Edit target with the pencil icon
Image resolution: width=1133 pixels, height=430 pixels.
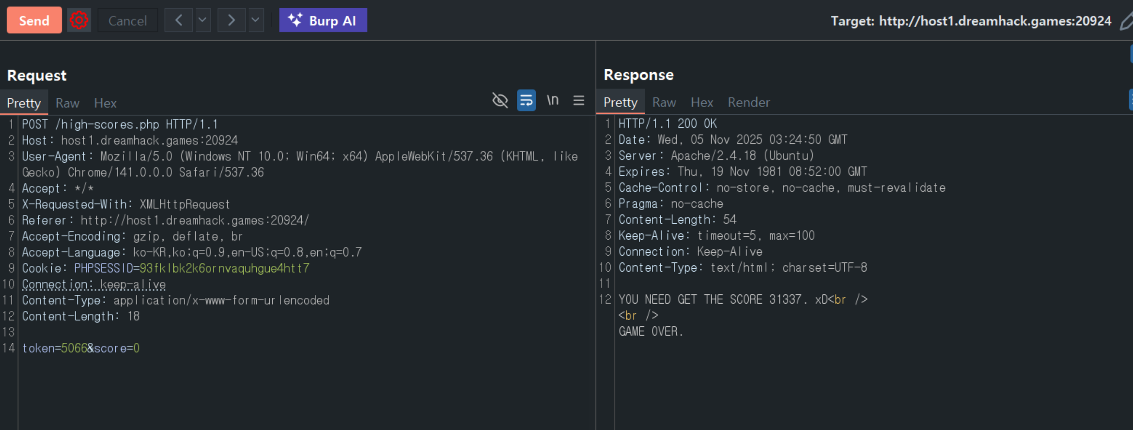tap(1126, 21)
